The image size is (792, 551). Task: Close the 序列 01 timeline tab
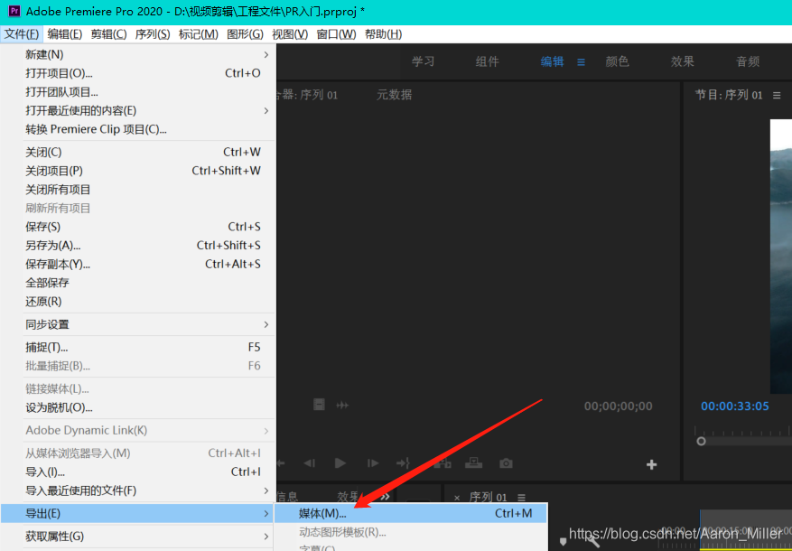coord(457,498)
